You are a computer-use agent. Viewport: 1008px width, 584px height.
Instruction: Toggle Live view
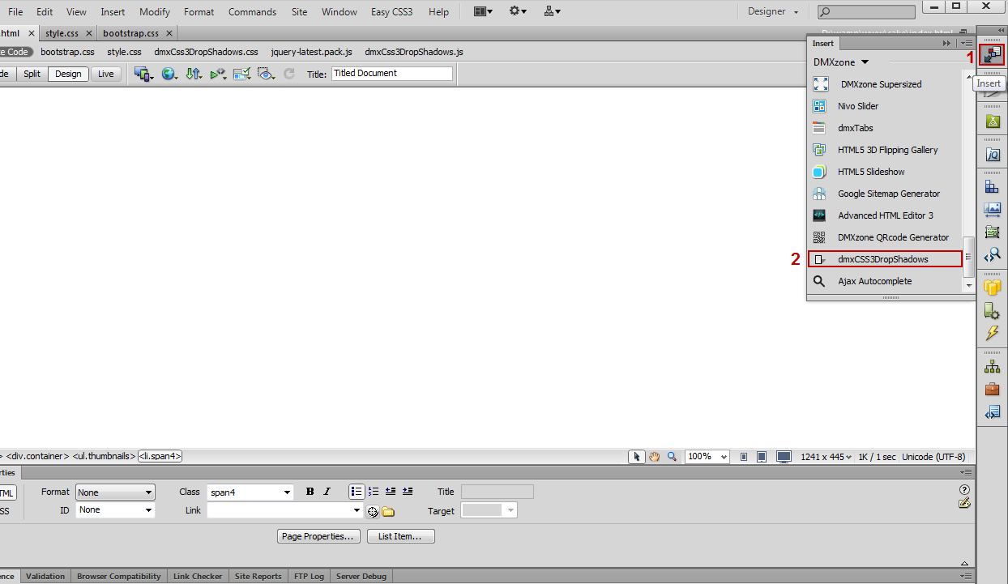(x=106, y=74)
